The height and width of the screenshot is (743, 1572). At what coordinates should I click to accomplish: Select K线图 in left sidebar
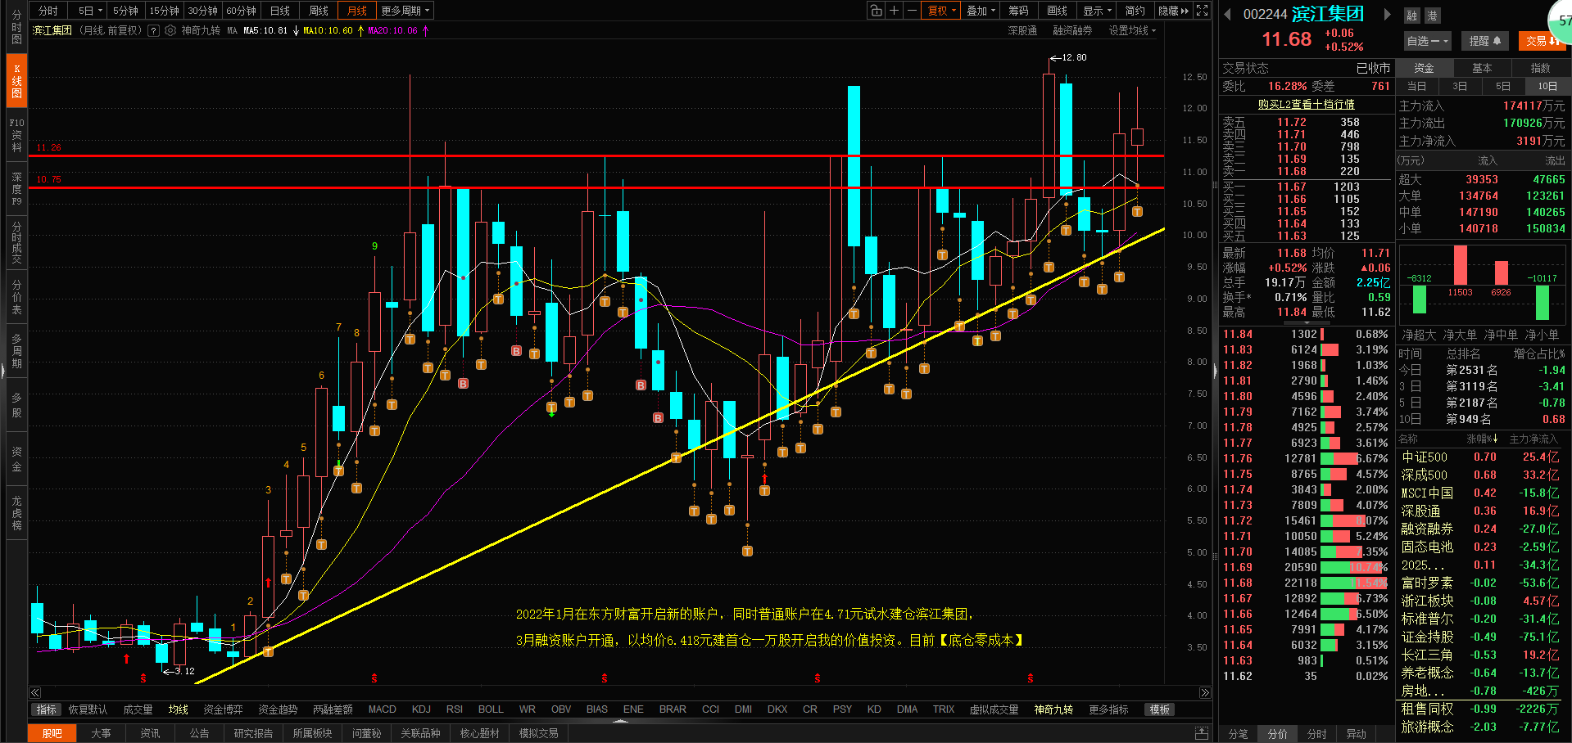click(16, 81)
